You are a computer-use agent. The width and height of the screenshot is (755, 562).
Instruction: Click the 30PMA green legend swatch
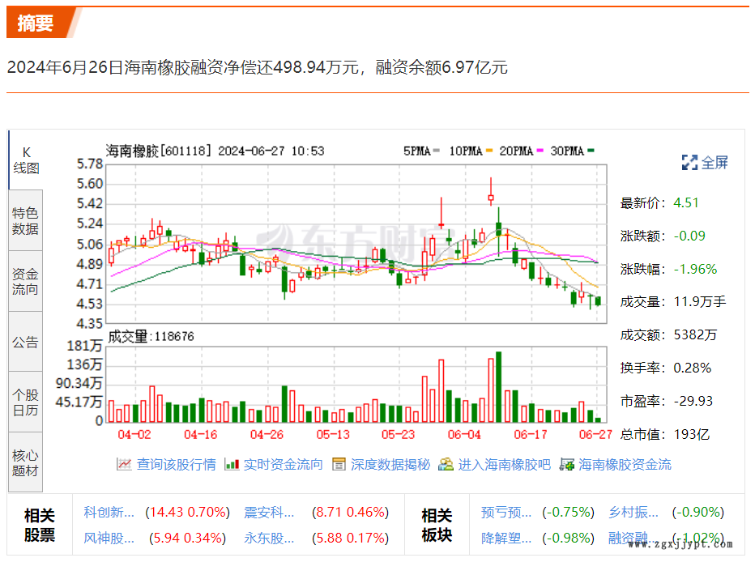(x=591, y=151)
